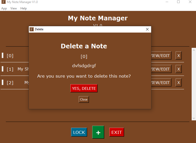196x143 pixels.
Task: Click the Delete dialog's title-bar app icon
Action: [32, 29]
